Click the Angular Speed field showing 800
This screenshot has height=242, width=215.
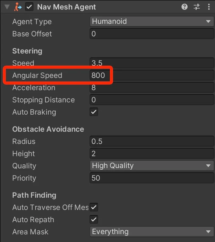pyautogui.click(x=152, y=75)
